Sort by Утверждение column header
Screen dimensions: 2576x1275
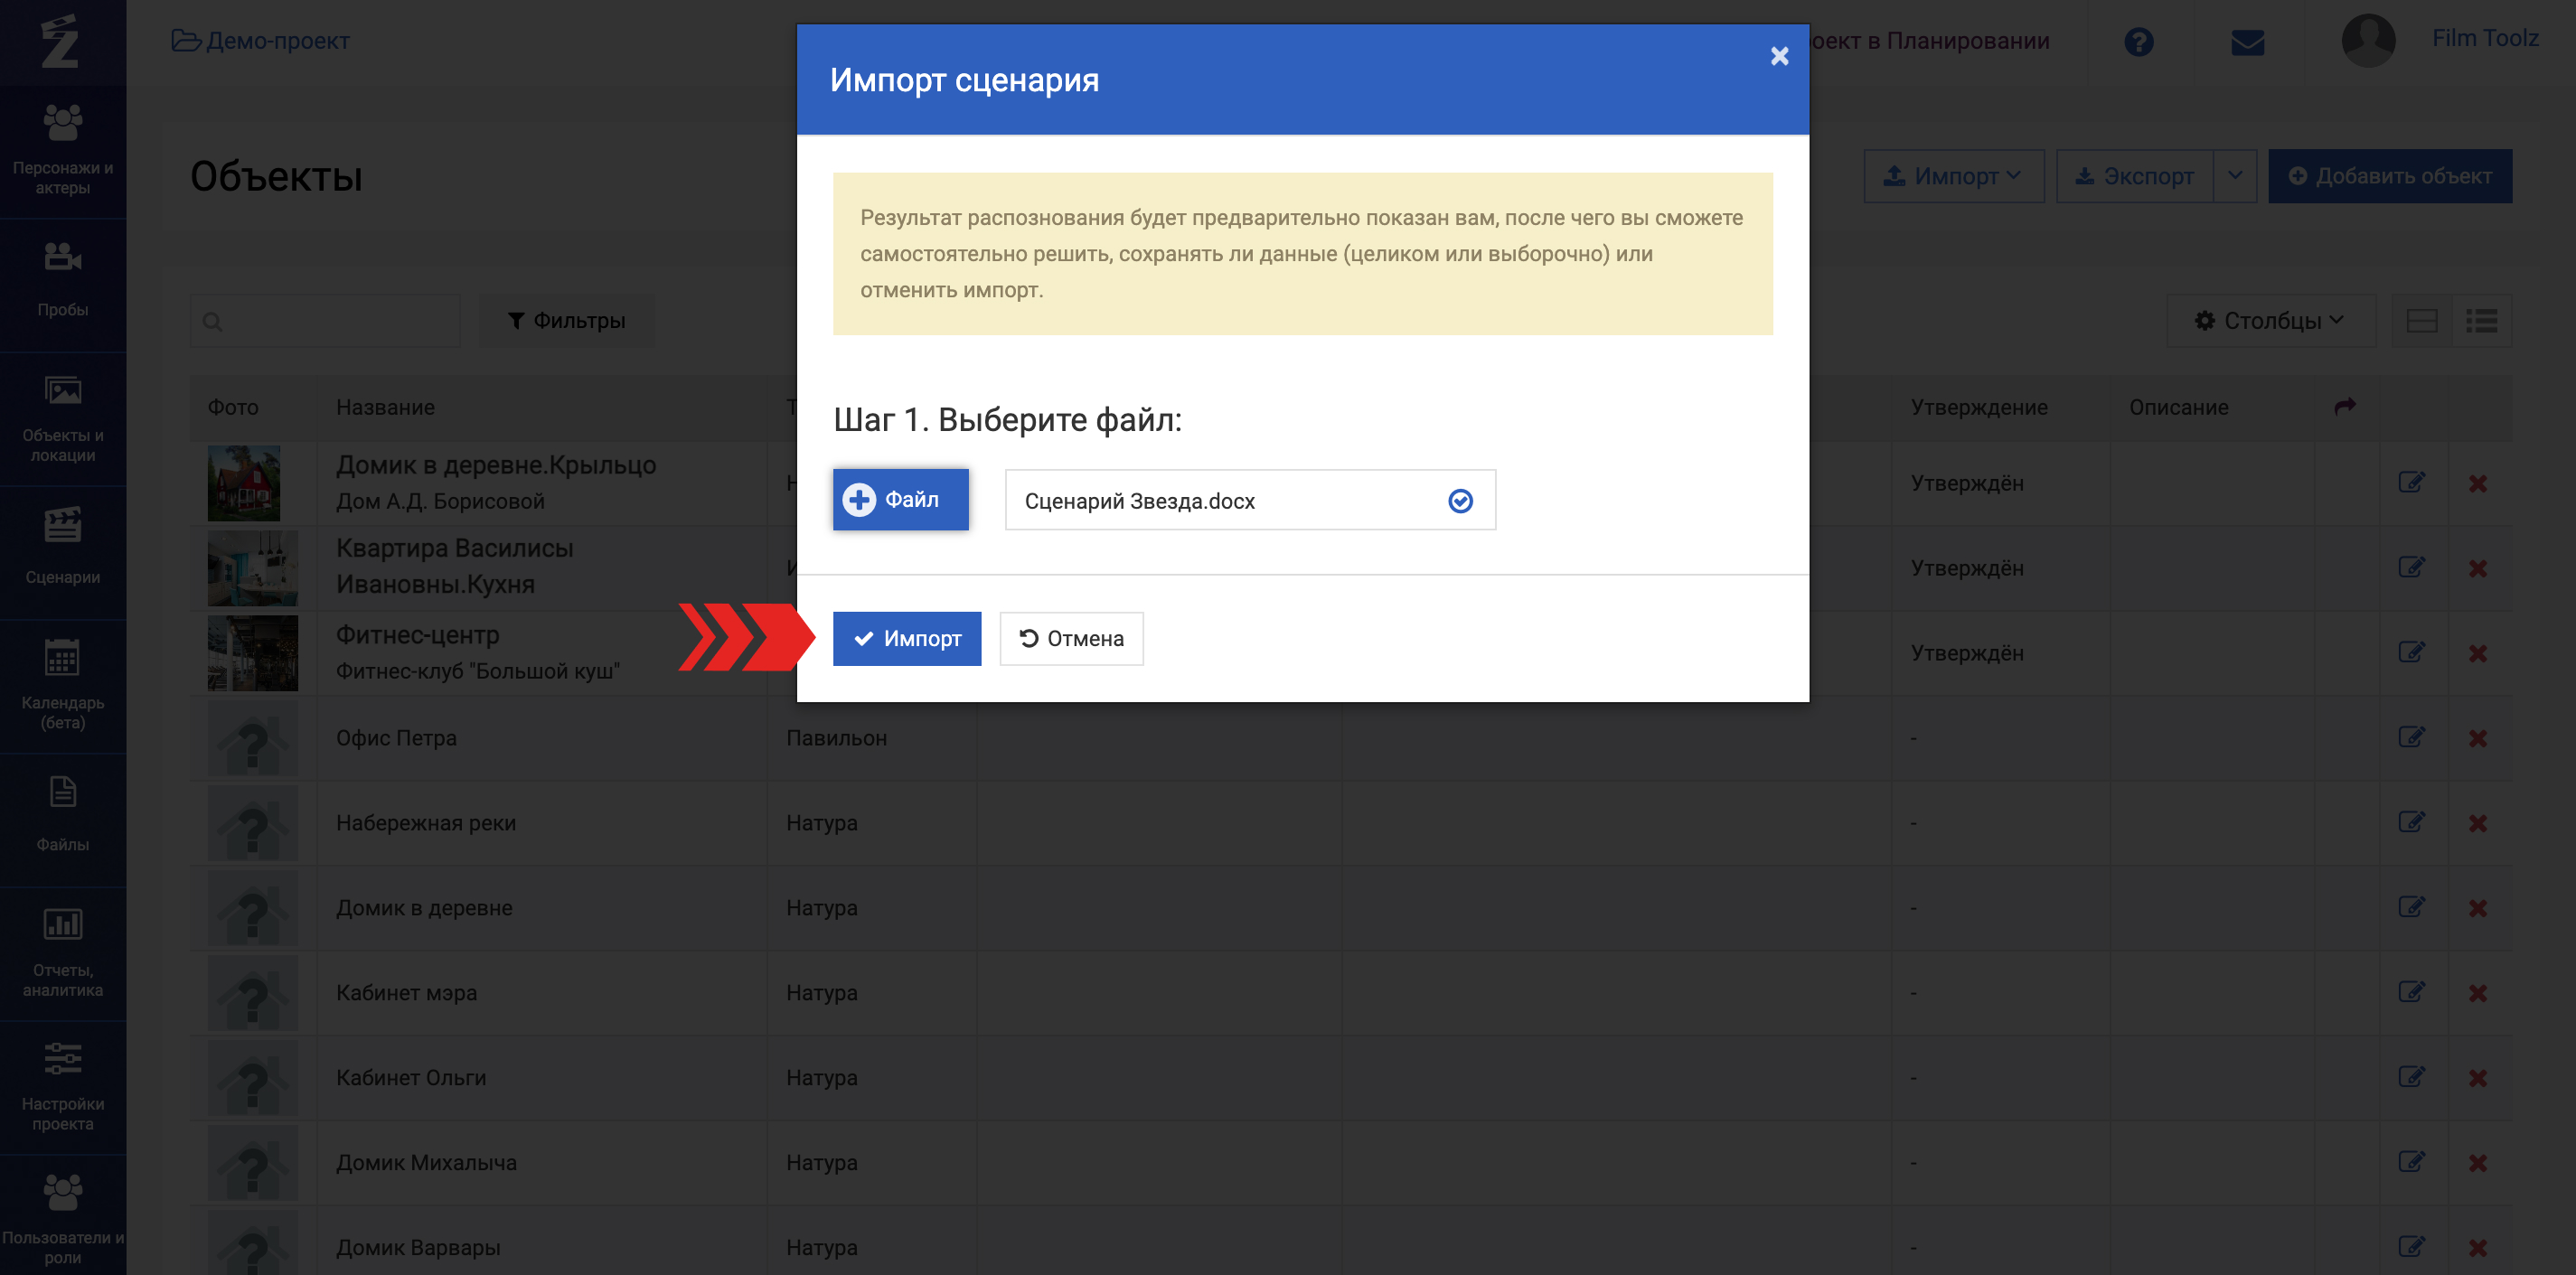[1978, 407]
